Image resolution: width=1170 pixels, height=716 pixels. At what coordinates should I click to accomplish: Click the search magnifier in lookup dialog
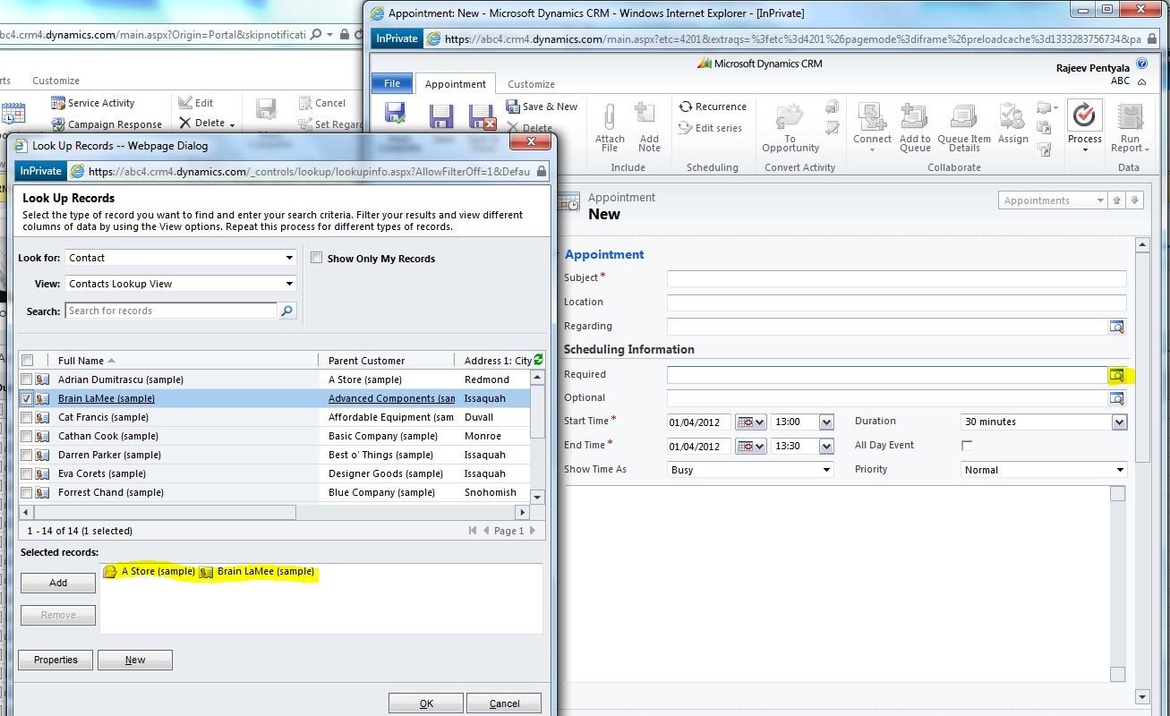(287, 311)
